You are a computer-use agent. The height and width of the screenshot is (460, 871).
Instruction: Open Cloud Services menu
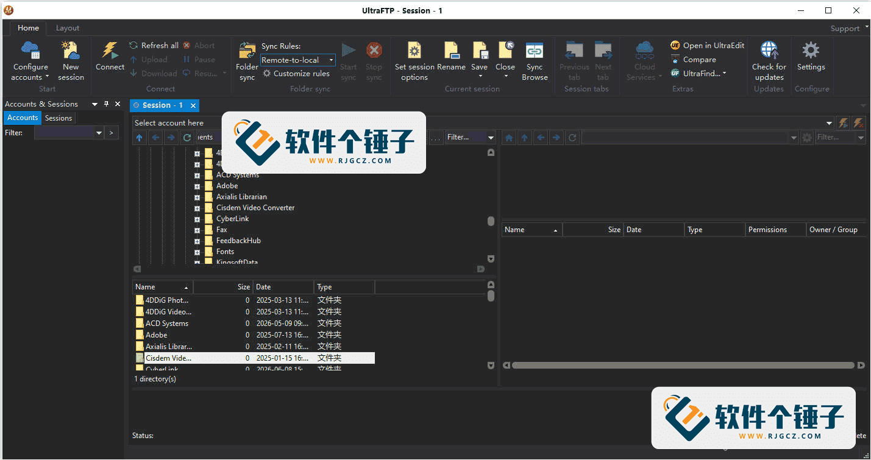(644, 61)
